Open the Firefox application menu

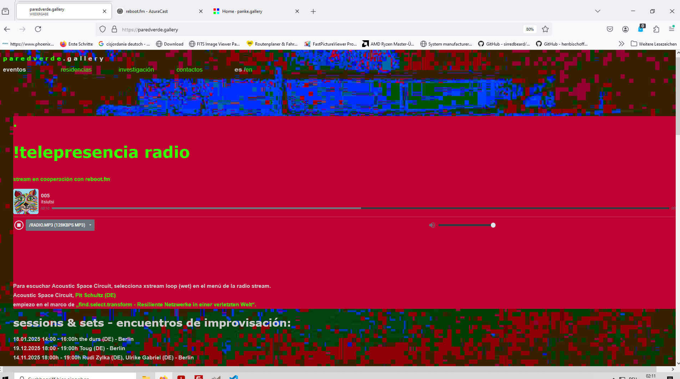[x=671, y=29]
